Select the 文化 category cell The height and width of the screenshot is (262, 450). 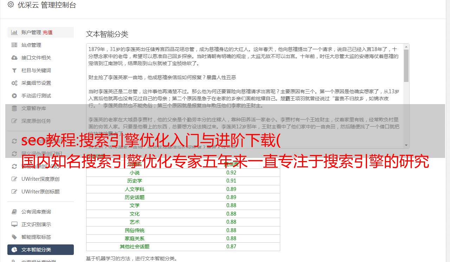[135, 214]
